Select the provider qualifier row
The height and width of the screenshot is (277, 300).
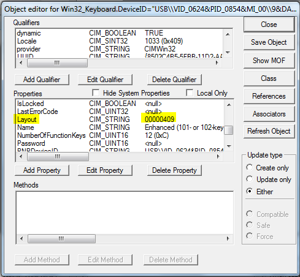[x=120, y=49]
